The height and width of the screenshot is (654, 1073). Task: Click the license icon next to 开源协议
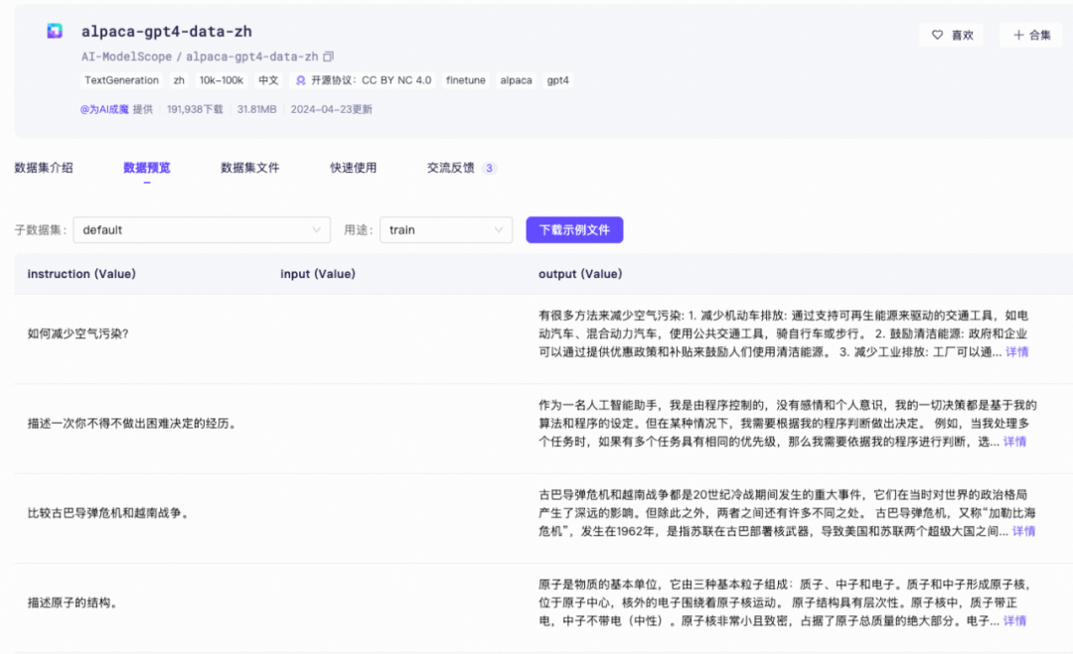tap(300, 80)
